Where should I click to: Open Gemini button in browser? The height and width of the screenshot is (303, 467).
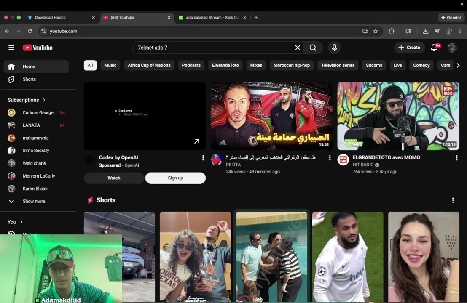[451, 18]
